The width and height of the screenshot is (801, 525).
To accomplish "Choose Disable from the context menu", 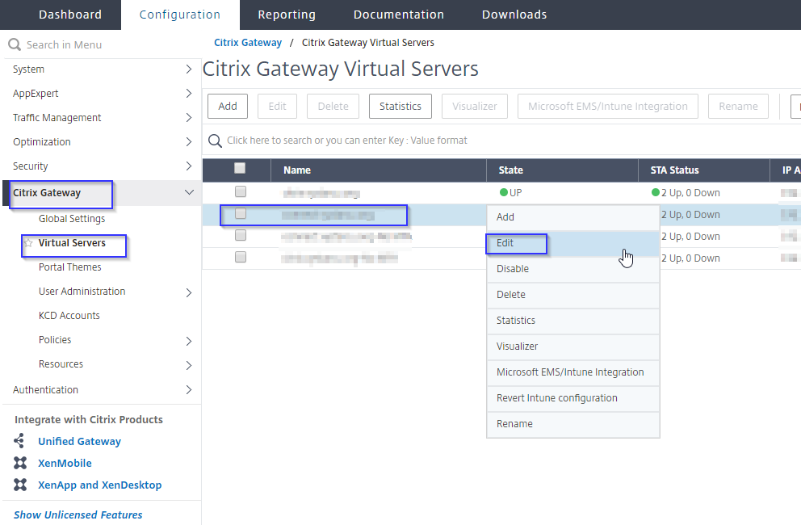I will pos(573,269).
